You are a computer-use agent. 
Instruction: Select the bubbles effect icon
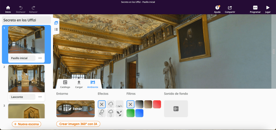pyautogui.click(x=102, y=113)
